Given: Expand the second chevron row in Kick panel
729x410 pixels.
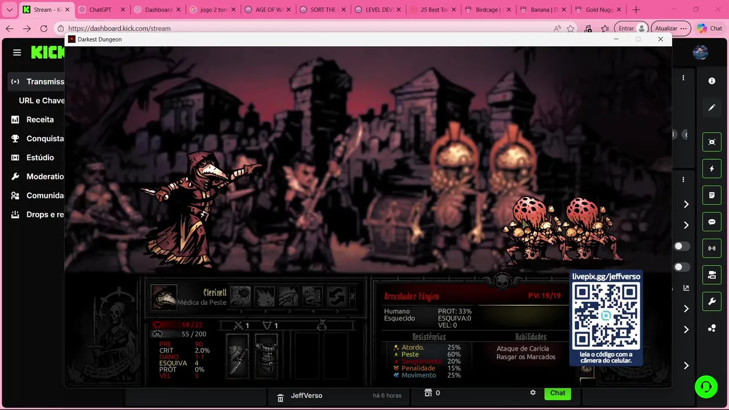Looking at the screenshot, I should [686, 225].
